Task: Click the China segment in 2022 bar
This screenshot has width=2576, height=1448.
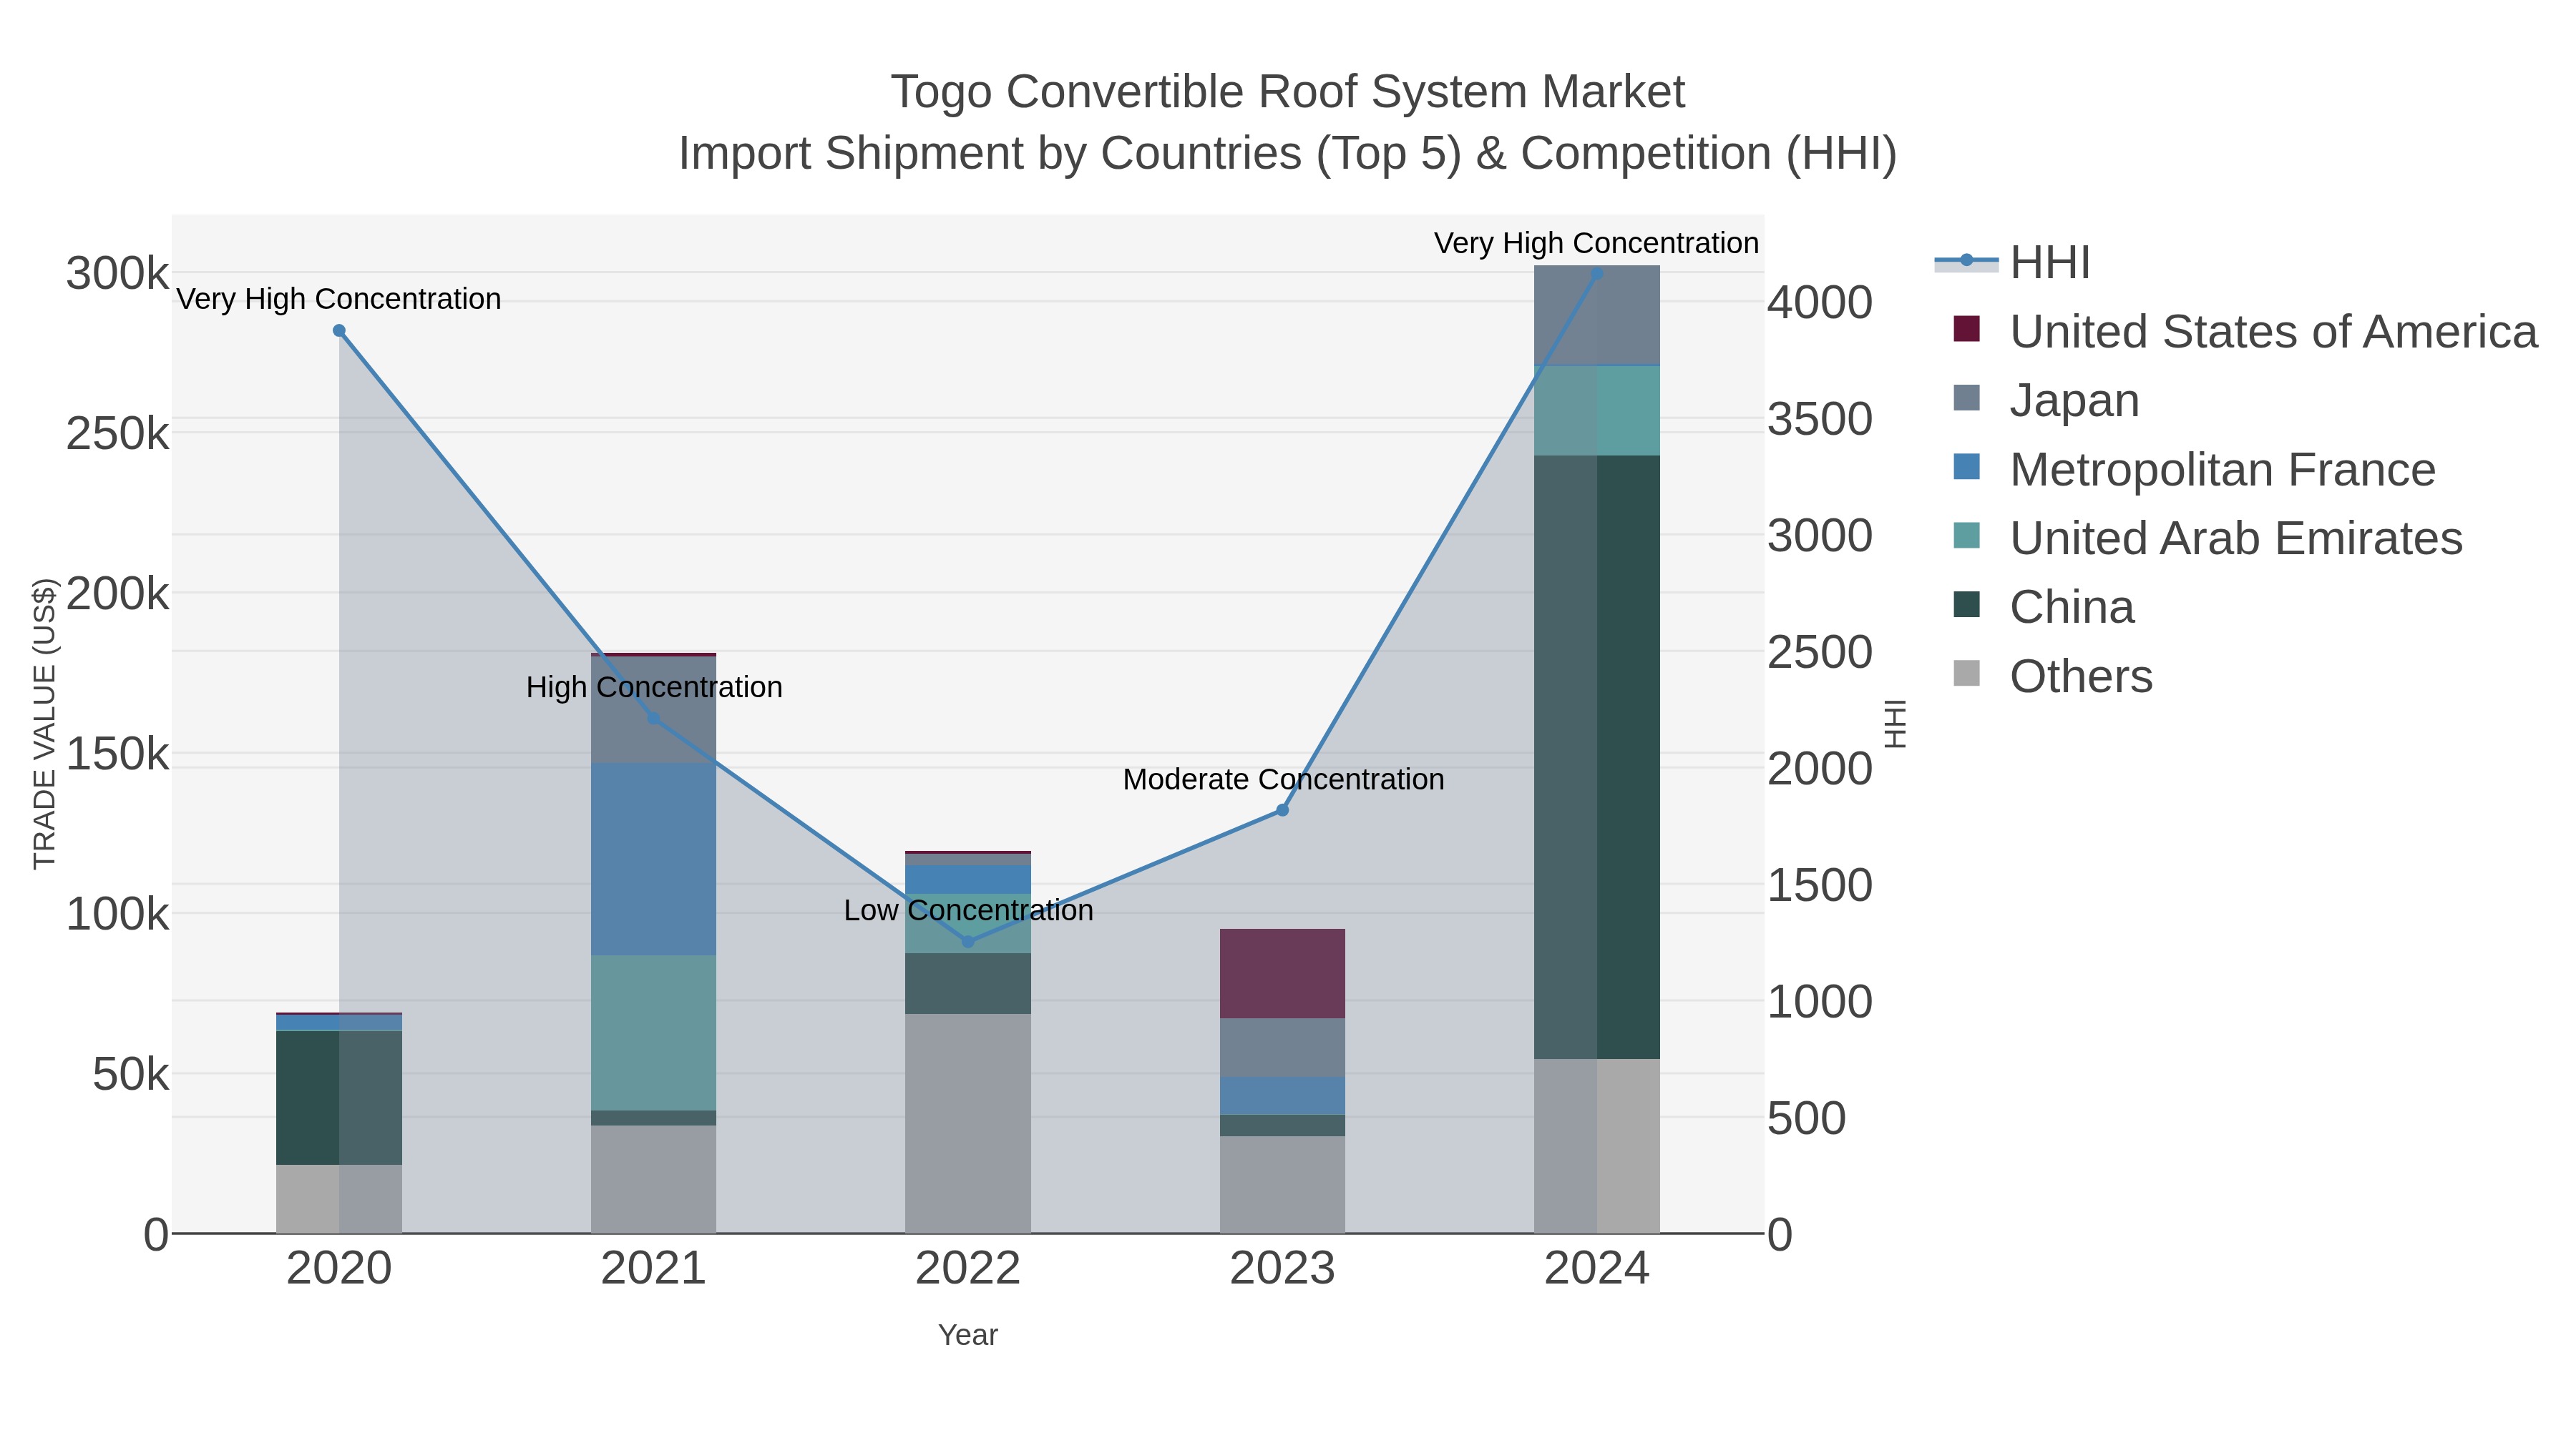Action: pos(968,985)
